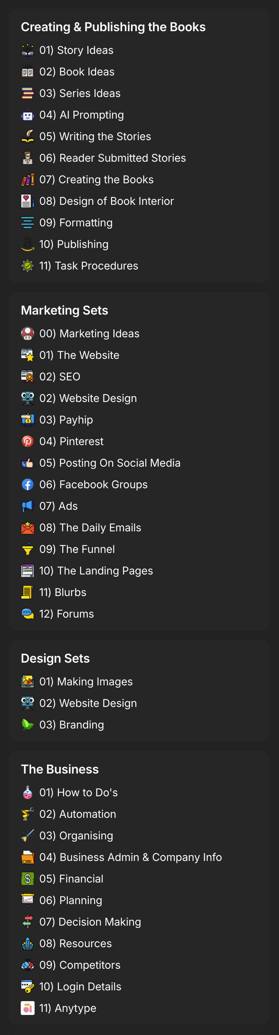Open 10) The Landing Pages
Image resolution: width=279 pixels, height=1035 pixels.
point(96,571)
